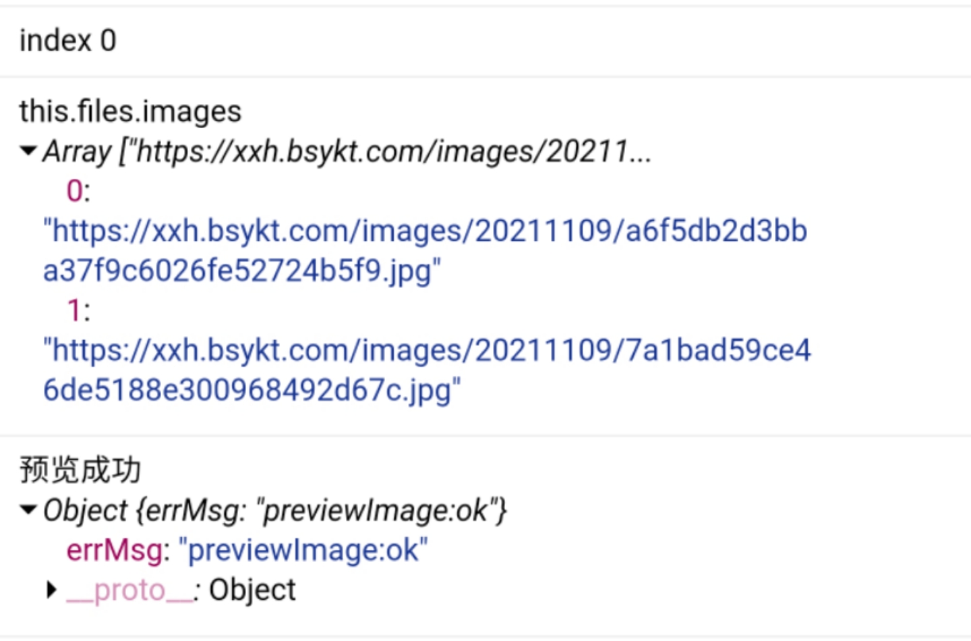Click the italic "Object" word in object header
The width and height of the screenshot is (971, 641).
(85, 511)
